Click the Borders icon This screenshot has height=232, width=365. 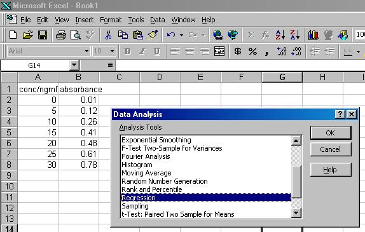pos(348,51)
